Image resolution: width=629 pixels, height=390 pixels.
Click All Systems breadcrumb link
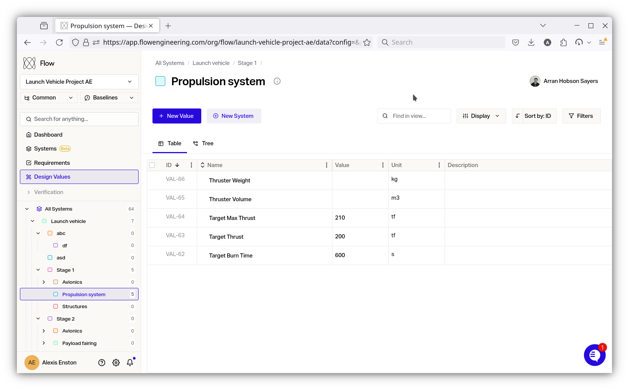[x=170, y=63]
